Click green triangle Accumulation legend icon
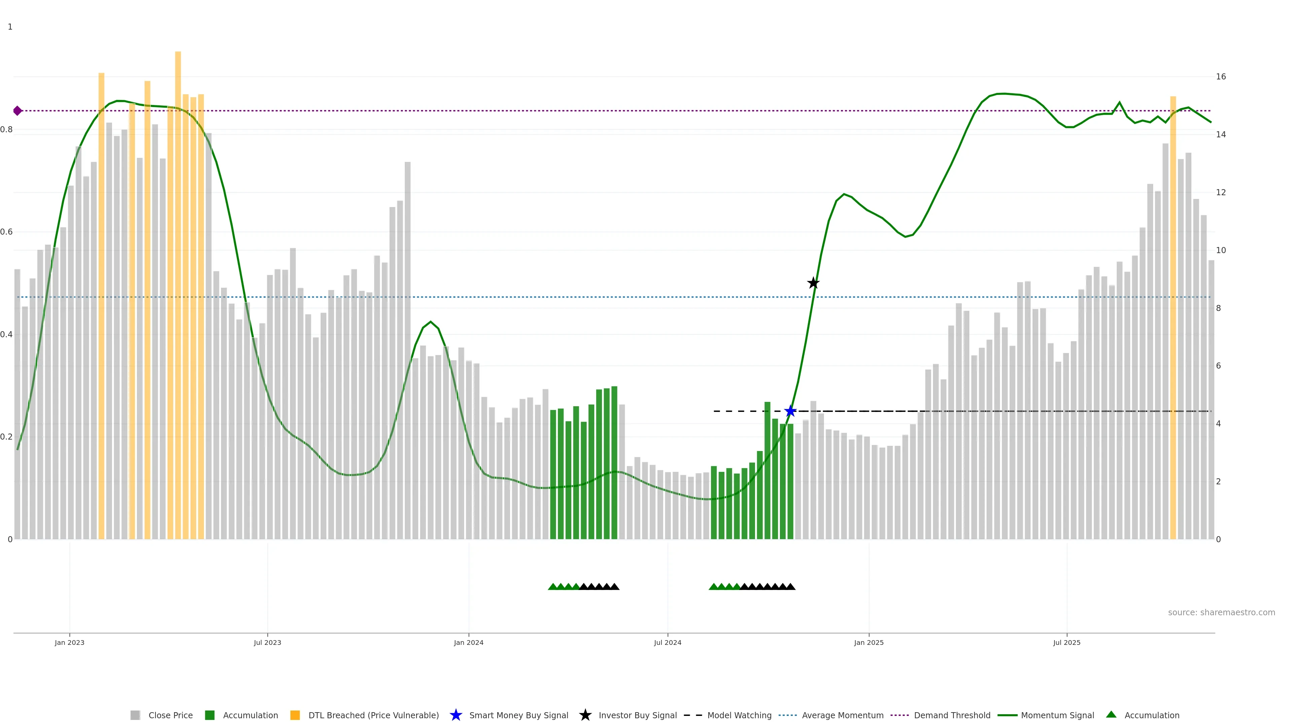The height and width of the screenshot is (727, 1292). [1111, 715]
